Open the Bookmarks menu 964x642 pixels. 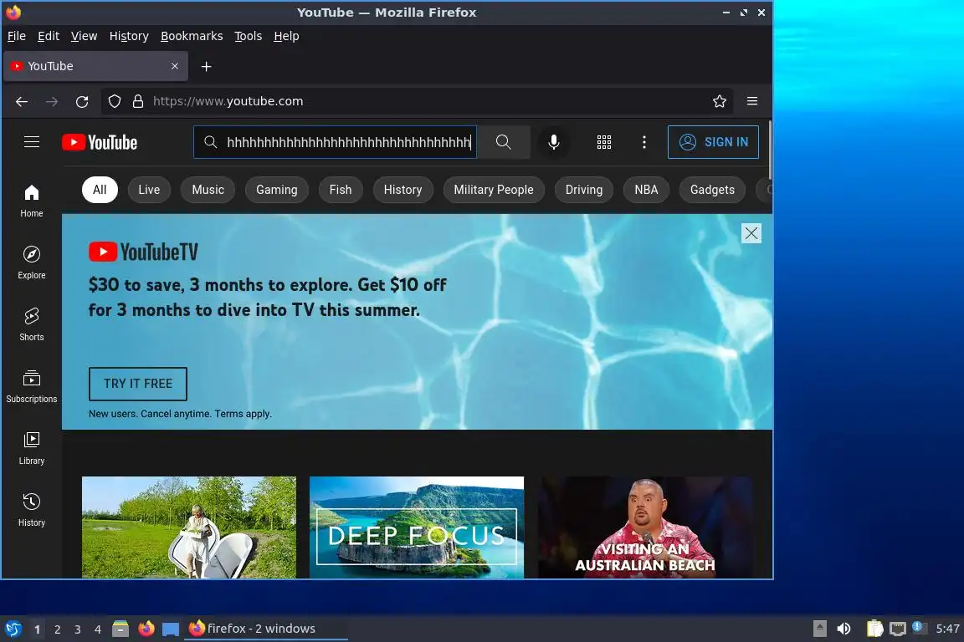[192, 36]
